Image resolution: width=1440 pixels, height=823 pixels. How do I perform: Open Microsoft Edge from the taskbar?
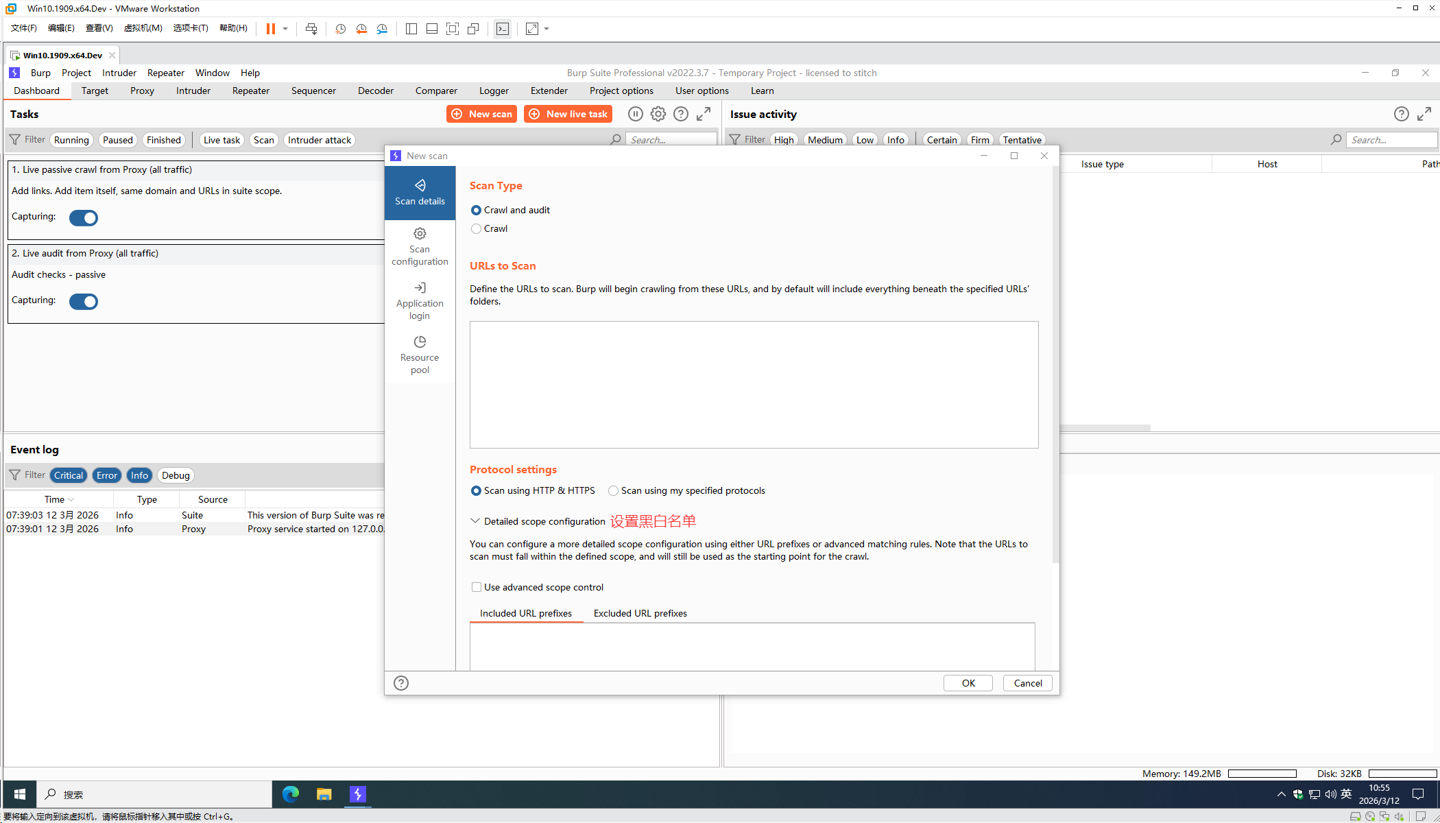tap(291, 794)
